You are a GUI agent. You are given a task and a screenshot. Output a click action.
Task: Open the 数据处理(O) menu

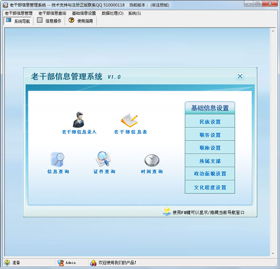click(112, 13)
